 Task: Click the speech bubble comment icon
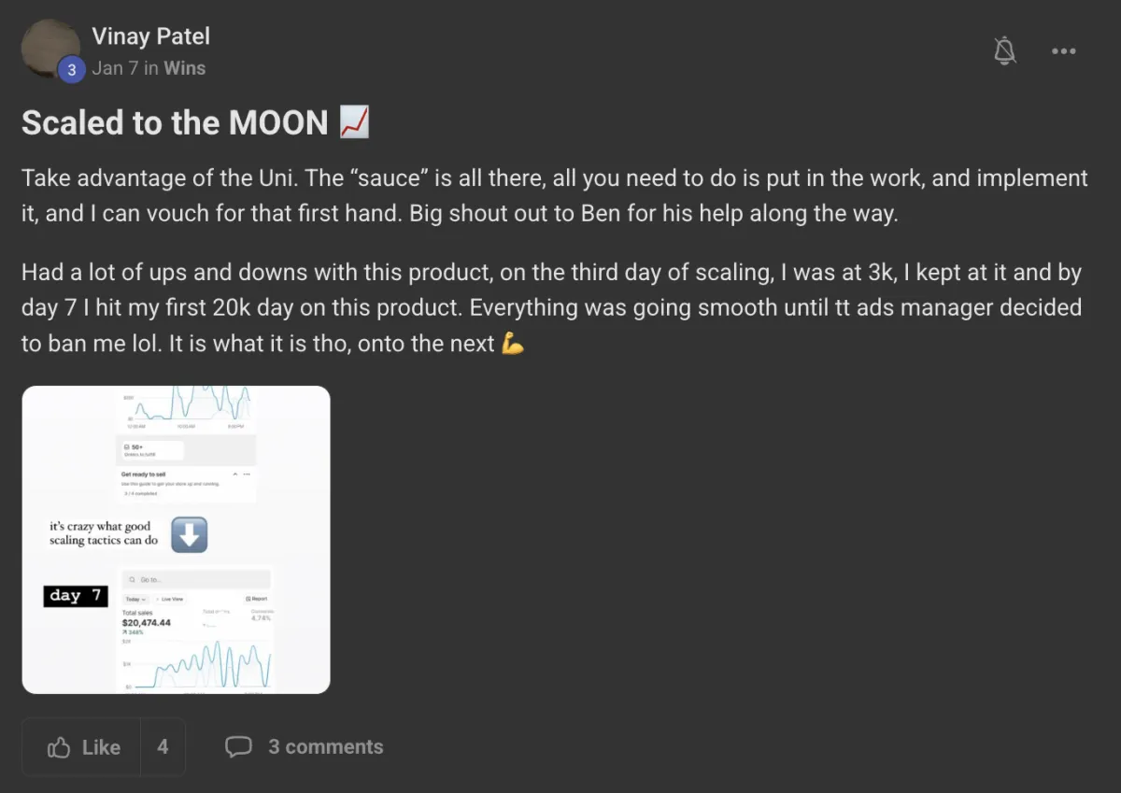238,747
